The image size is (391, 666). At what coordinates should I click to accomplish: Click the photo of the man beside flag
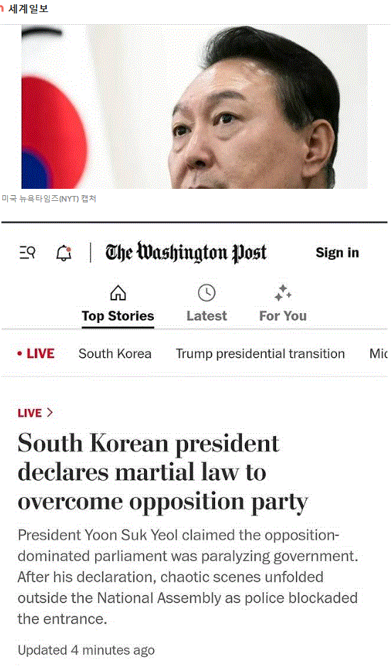point(194,107)
